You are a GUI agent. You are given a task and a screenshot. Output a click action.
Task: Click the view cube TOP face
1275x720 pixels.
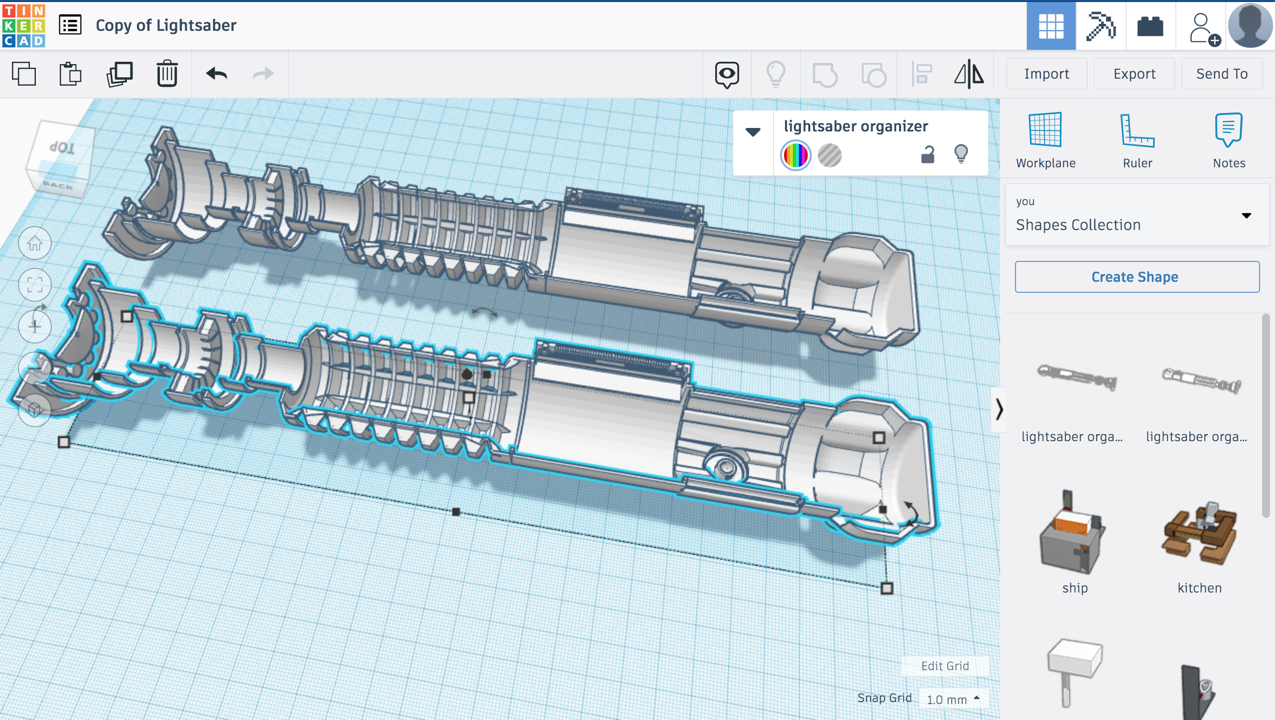point(63,147)
